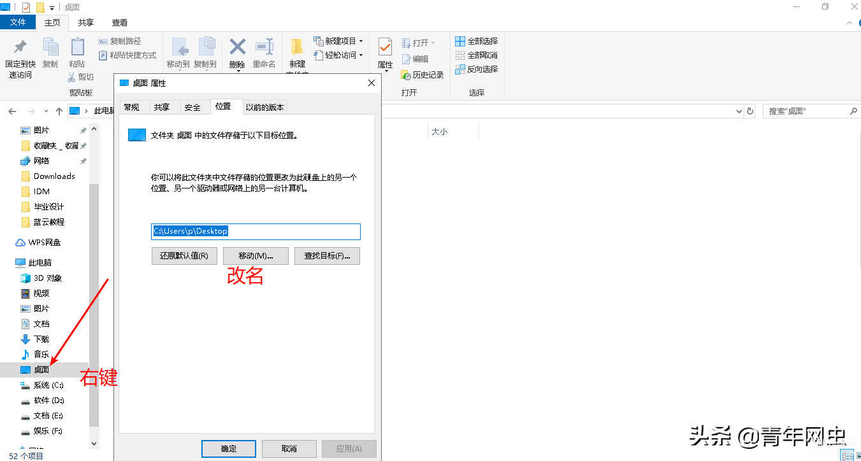This screenshot has width=861, height=461.
Task: Click the Cut scissors icon
Action: point(73,77)
